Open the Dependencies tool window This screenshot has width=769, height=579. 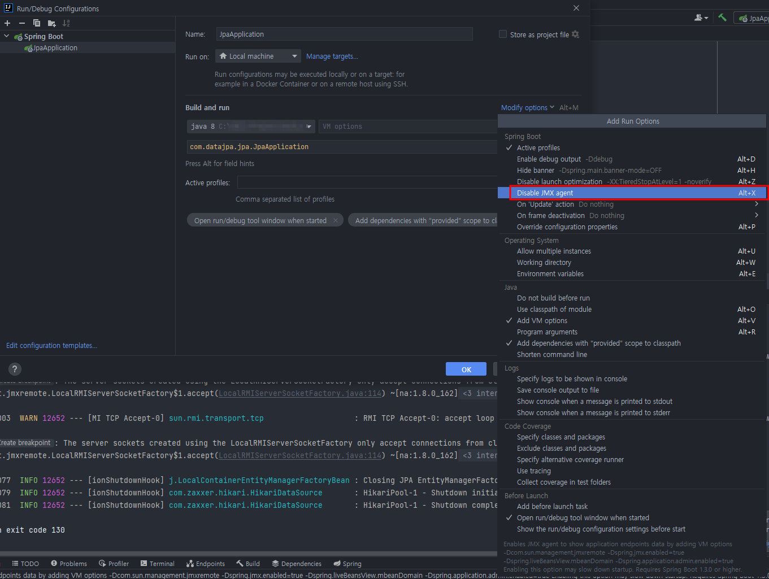point(297,564)
